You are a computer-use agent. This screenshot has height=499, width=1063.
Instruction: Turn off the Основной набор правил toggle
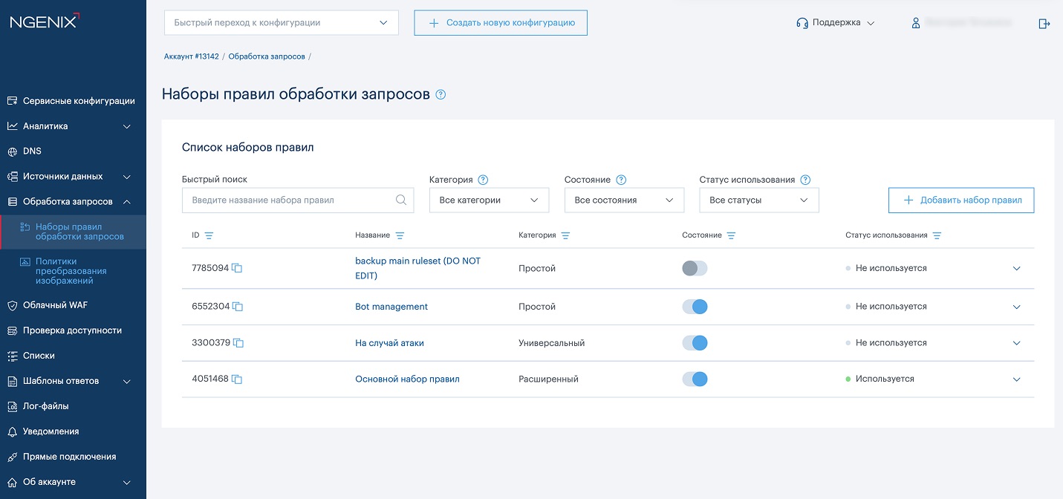pos(695,379)
